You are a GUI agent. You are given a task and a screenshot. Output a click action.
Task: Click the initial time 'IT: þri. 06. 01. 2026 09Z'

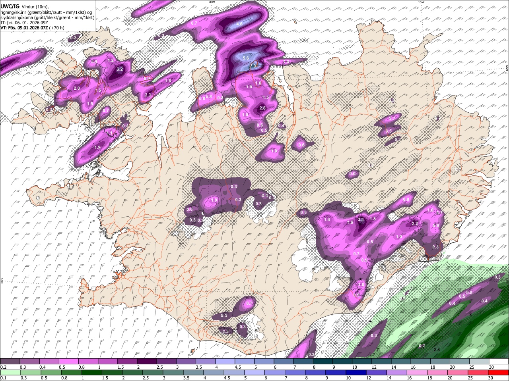(x=24, y=23)
